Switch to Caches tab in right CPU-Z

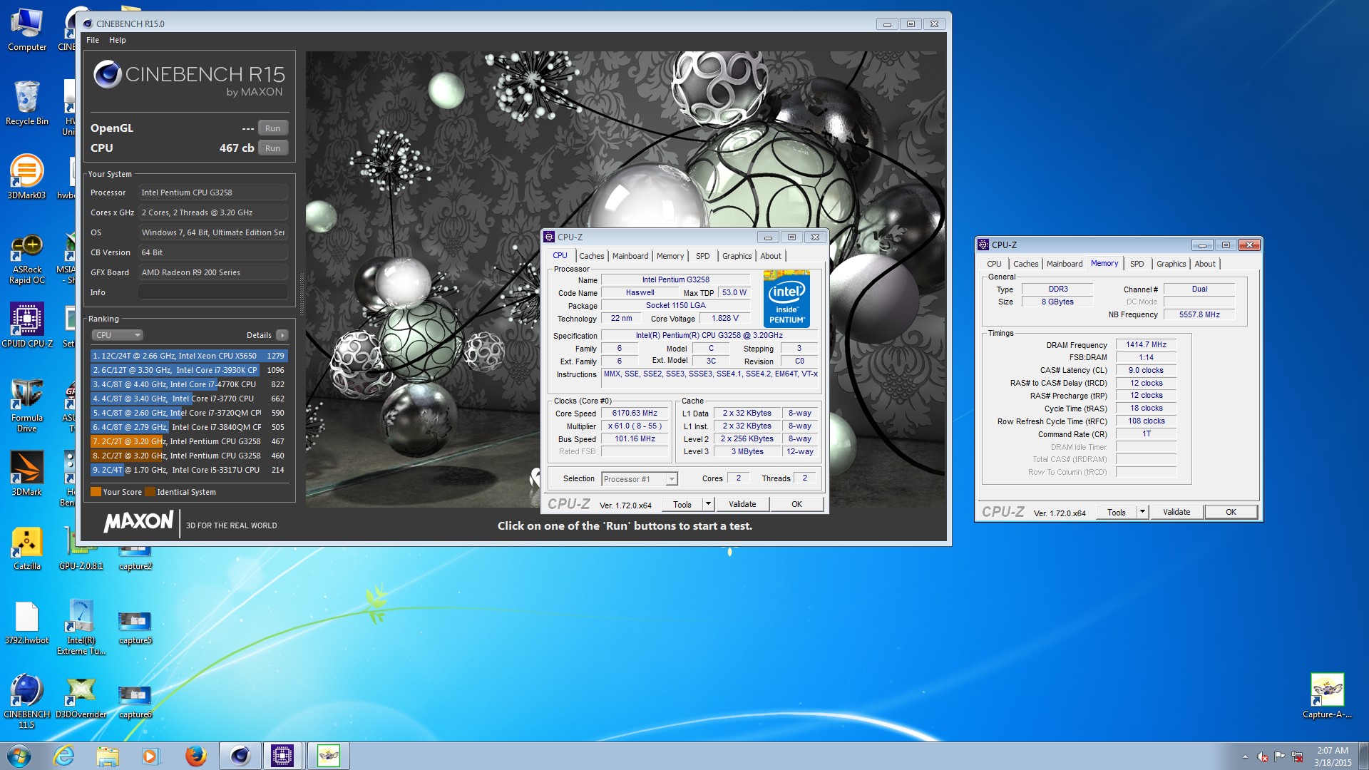[x=1025, y=264]
